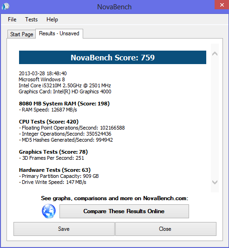The height and width of the screenshot is (248, 229).
Task: Open the File menu
Action: [12, 20]
